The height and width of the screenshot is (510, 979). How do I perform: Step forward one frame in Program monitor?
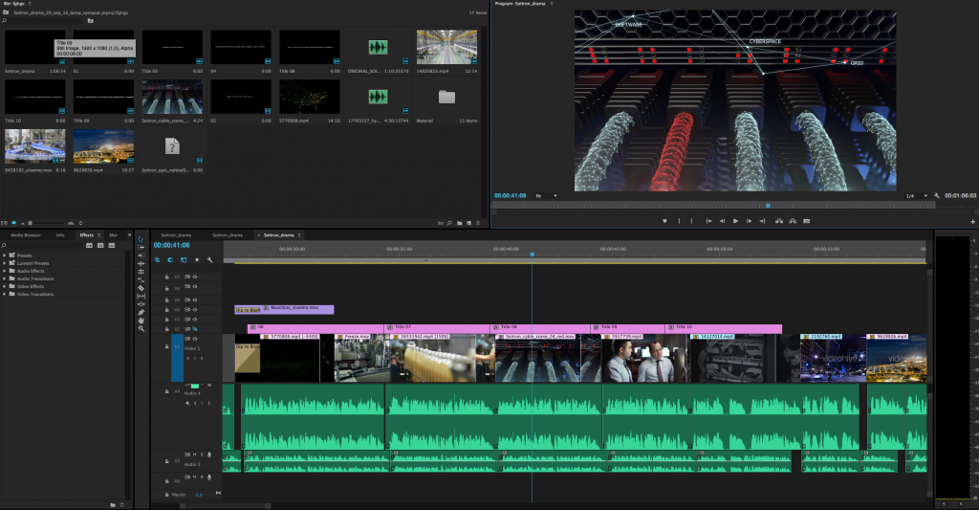click(749, 221)
